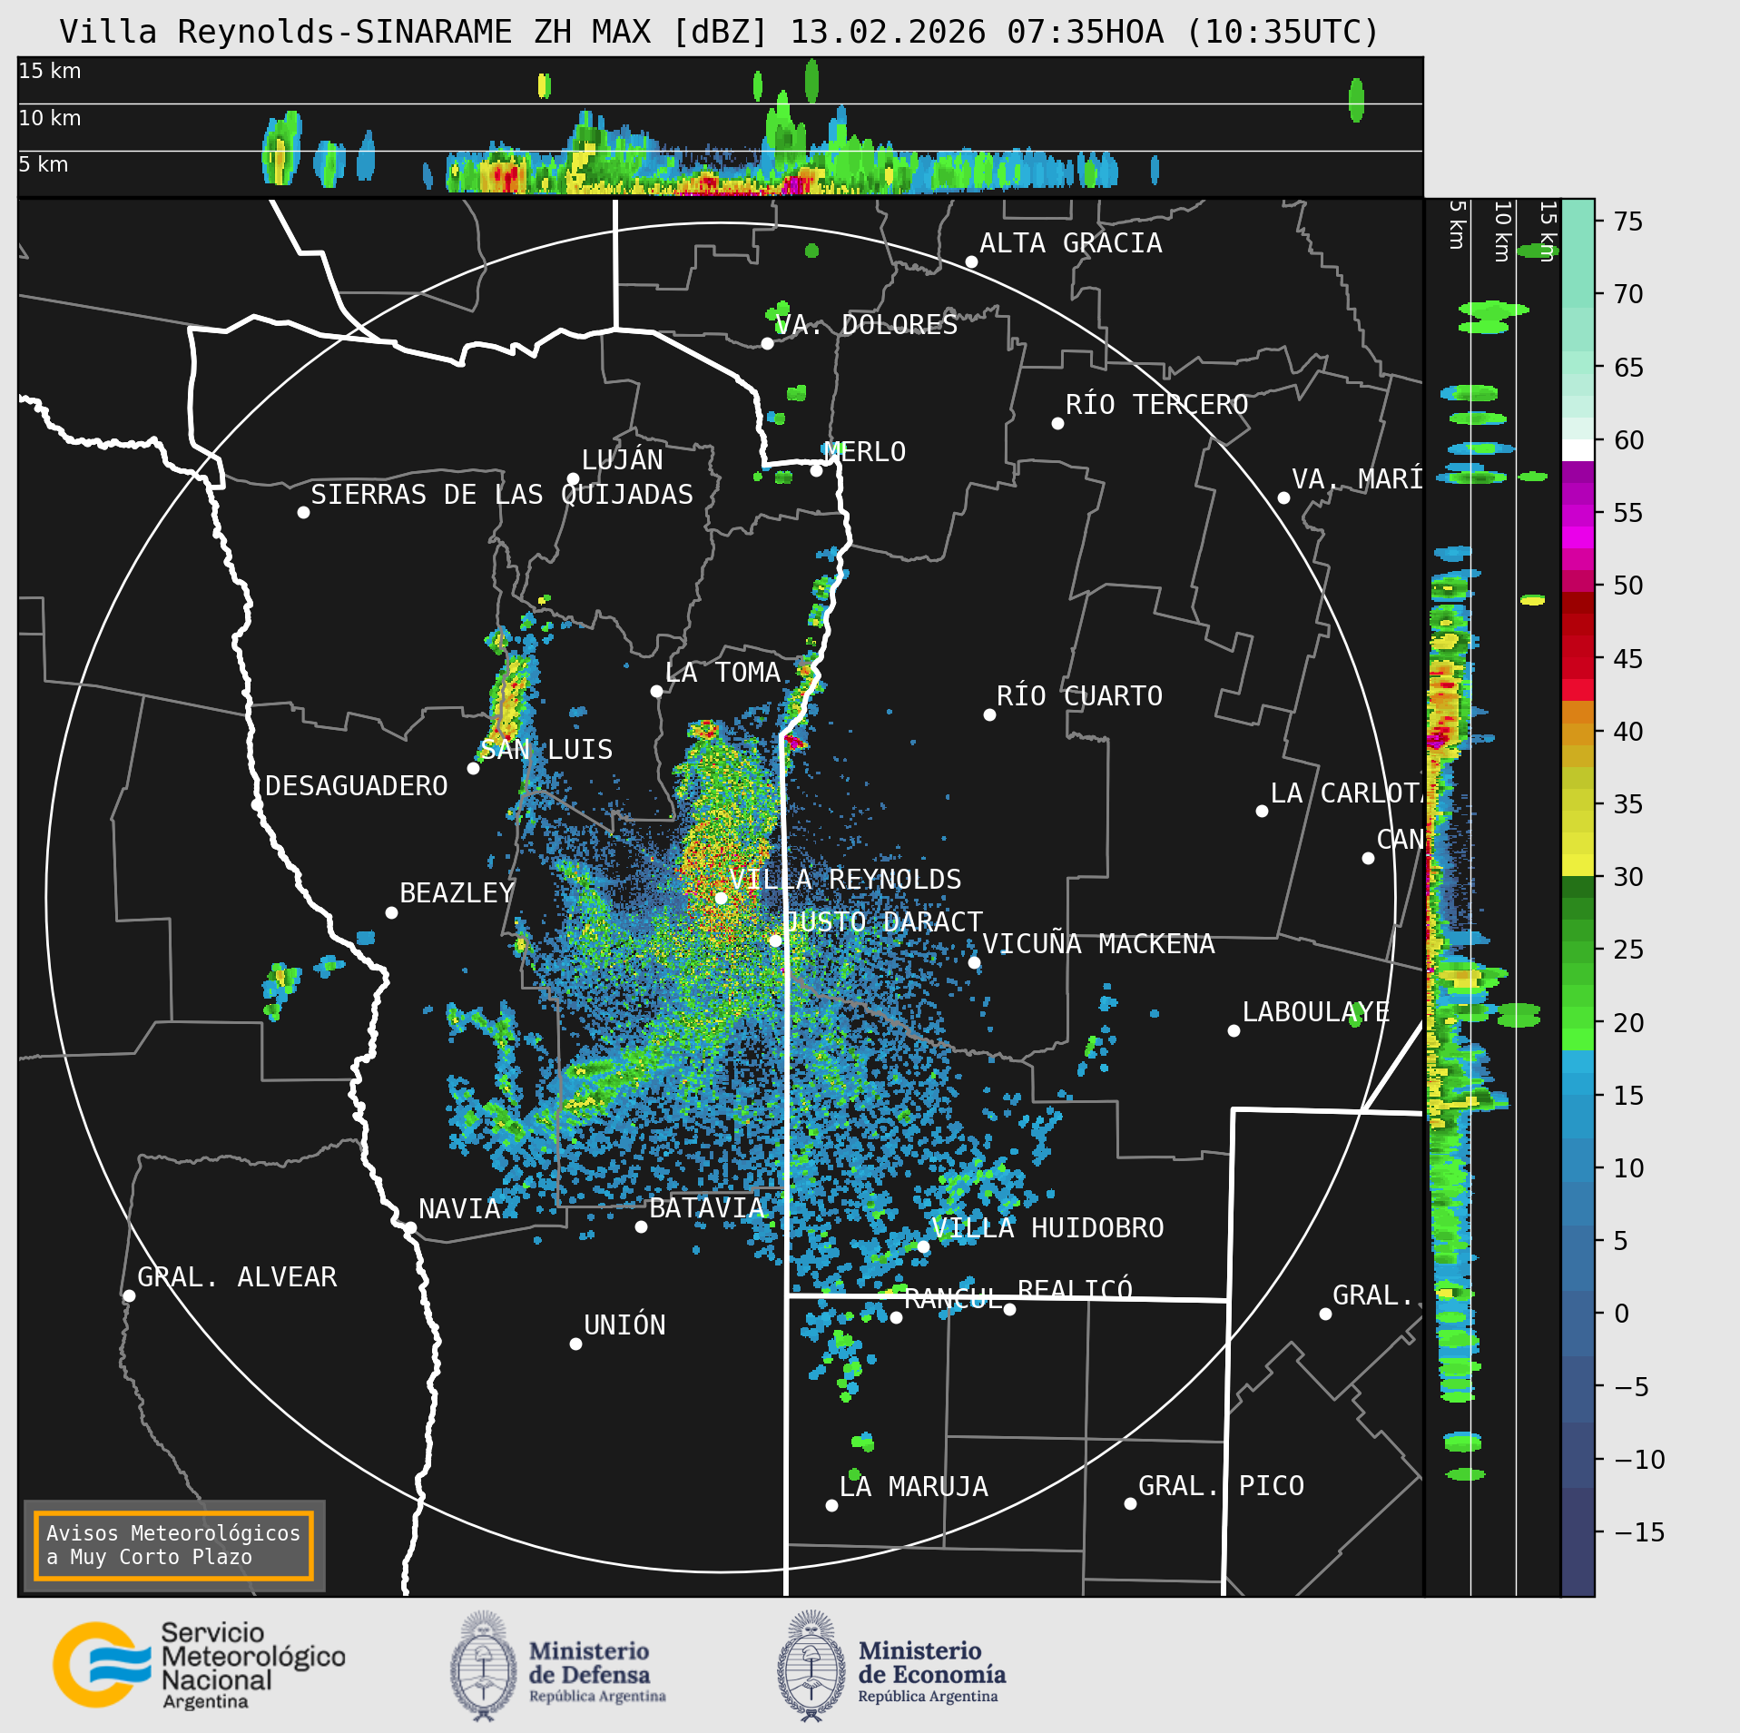1740x1733 pixels.
Task: Click the Gral. Alvear marker dot
Action: (129, 1295)
